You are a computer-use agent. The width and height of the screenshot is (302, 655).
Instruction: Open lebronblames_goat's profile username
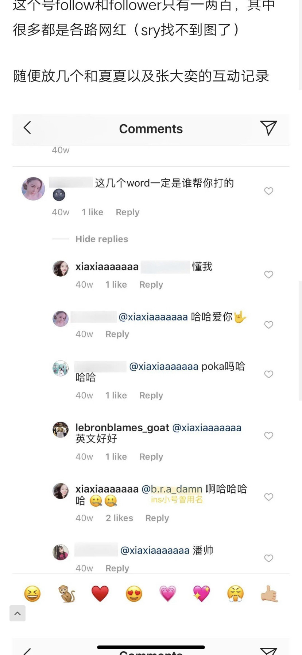[122, 428]
